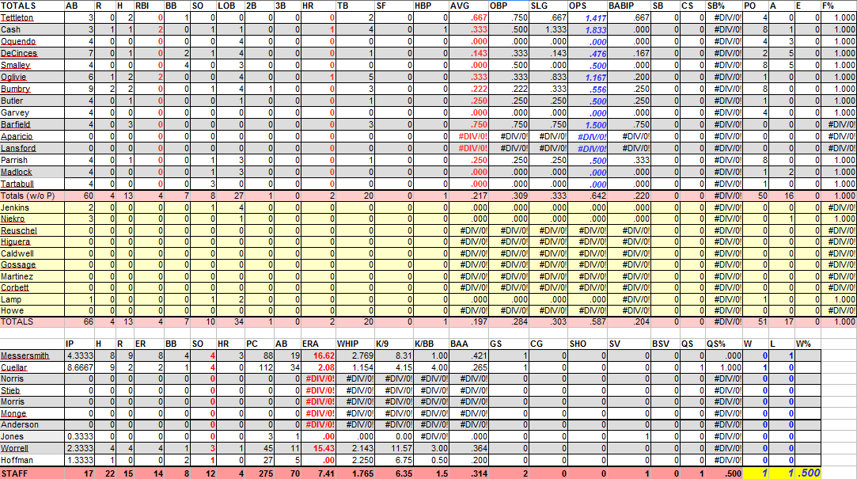
Task: Select the Smalley name cell
Action: [32, 65]
